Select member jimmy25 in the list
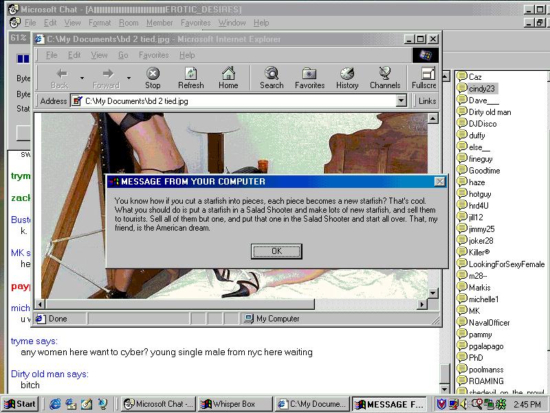Viewport: 550px width, 413px height. tap(482, 229)
